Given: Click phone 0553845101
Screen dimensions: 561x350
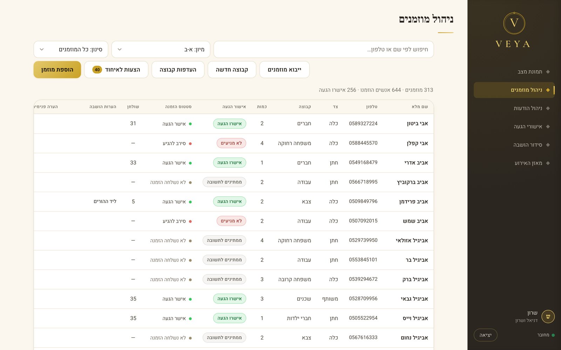Looking at the screenshot, I should click(363, 260).
